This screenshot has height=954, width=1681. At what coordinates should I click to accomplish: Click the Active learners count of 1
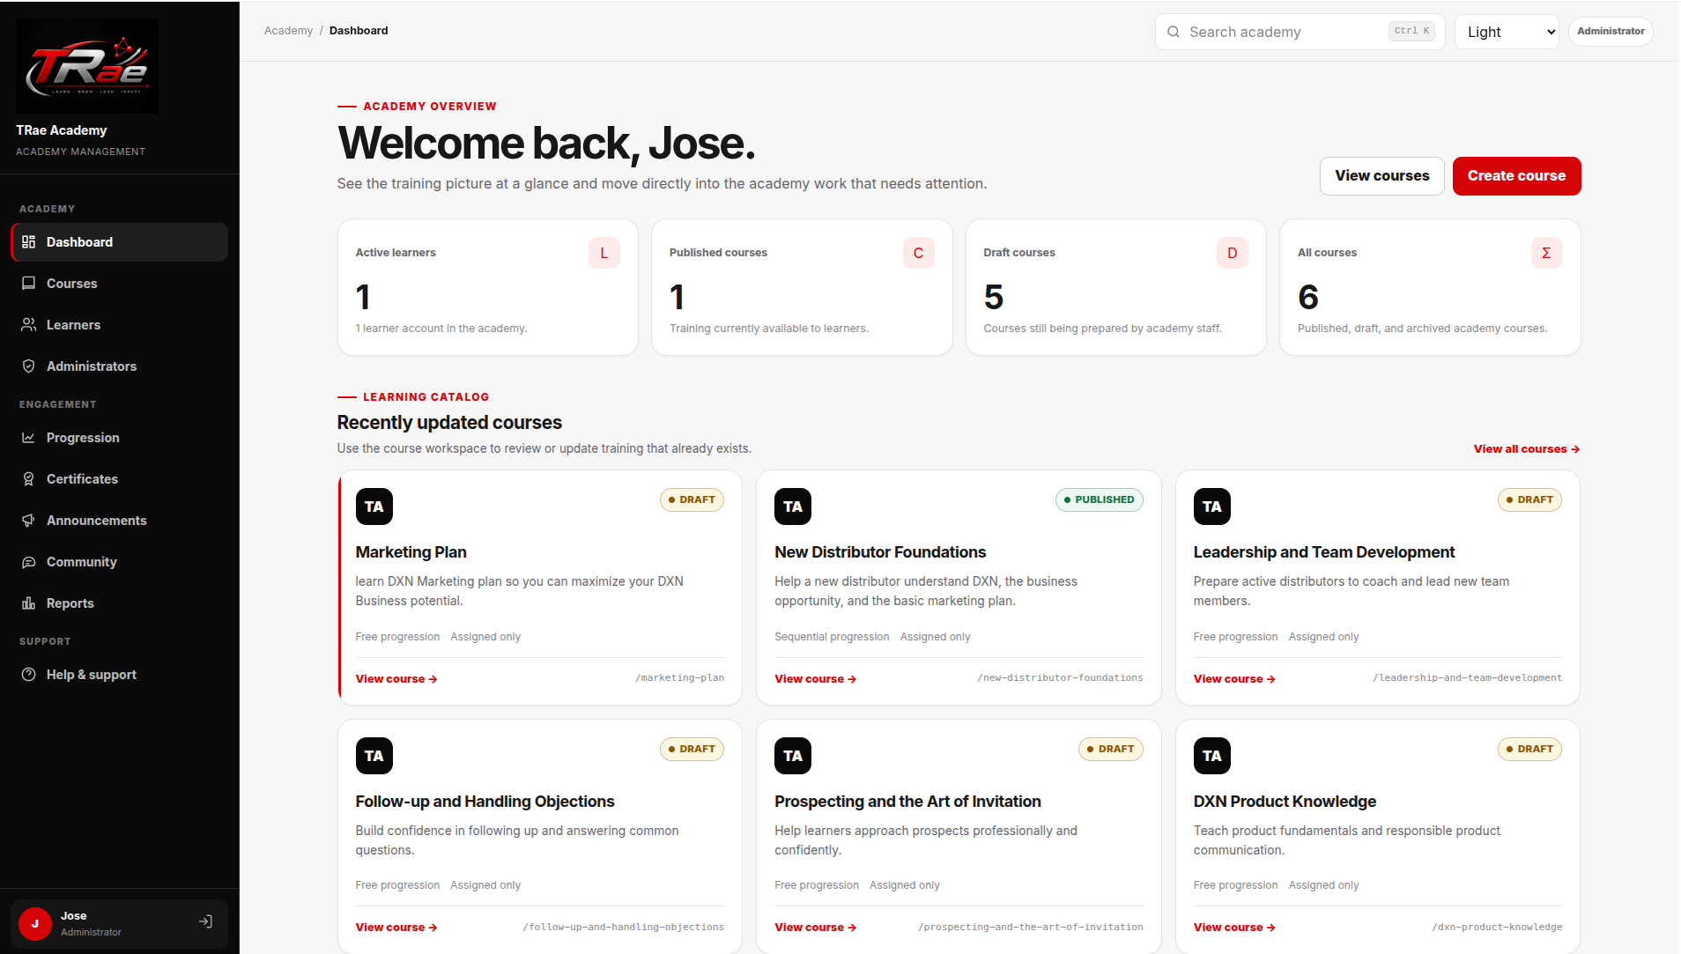click(363, 298)
